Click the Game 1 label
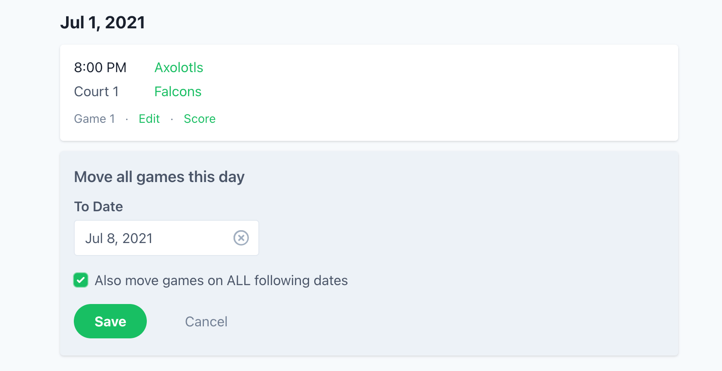Screen dimensions: 722x371 [x=94, y=119]
